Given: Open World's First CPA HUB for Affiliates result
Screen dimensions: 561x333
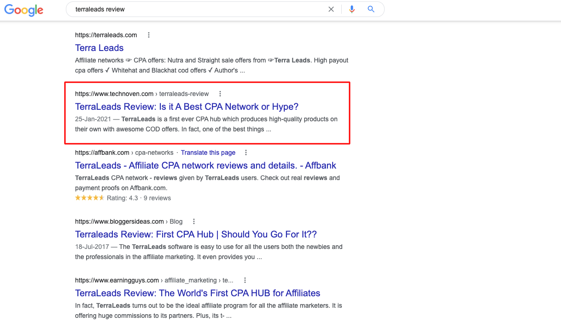Looking at the screenshot, I should (x=198, y=293).
